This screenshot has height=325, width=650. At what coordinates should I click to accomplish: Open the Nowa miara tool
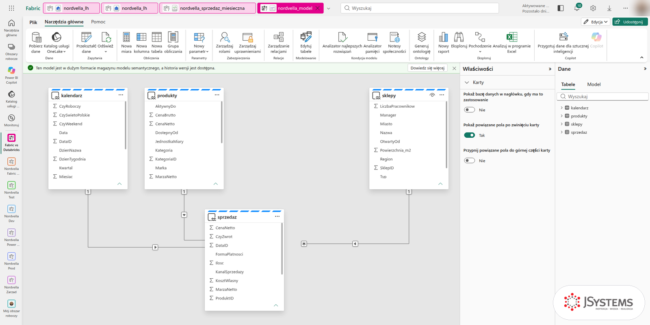[x=126, y=42]
